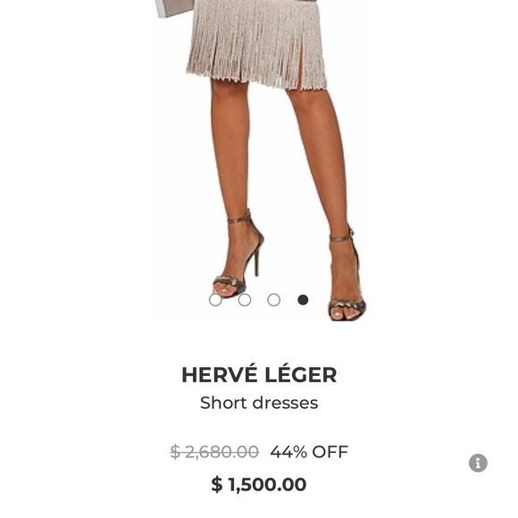Tap the right sandal's toe strap

pyautogui.click(x=347, y=305)
